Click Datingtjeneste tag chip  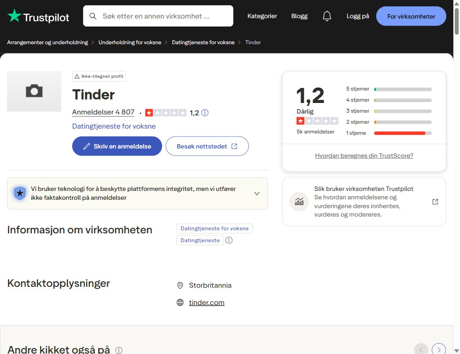click(x=200, y=240)
